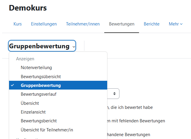This screenshot has height=139, width=191.
Task: Click the up-down arrows of the select box
Action: pyautogui.click(x=114, y=94)
